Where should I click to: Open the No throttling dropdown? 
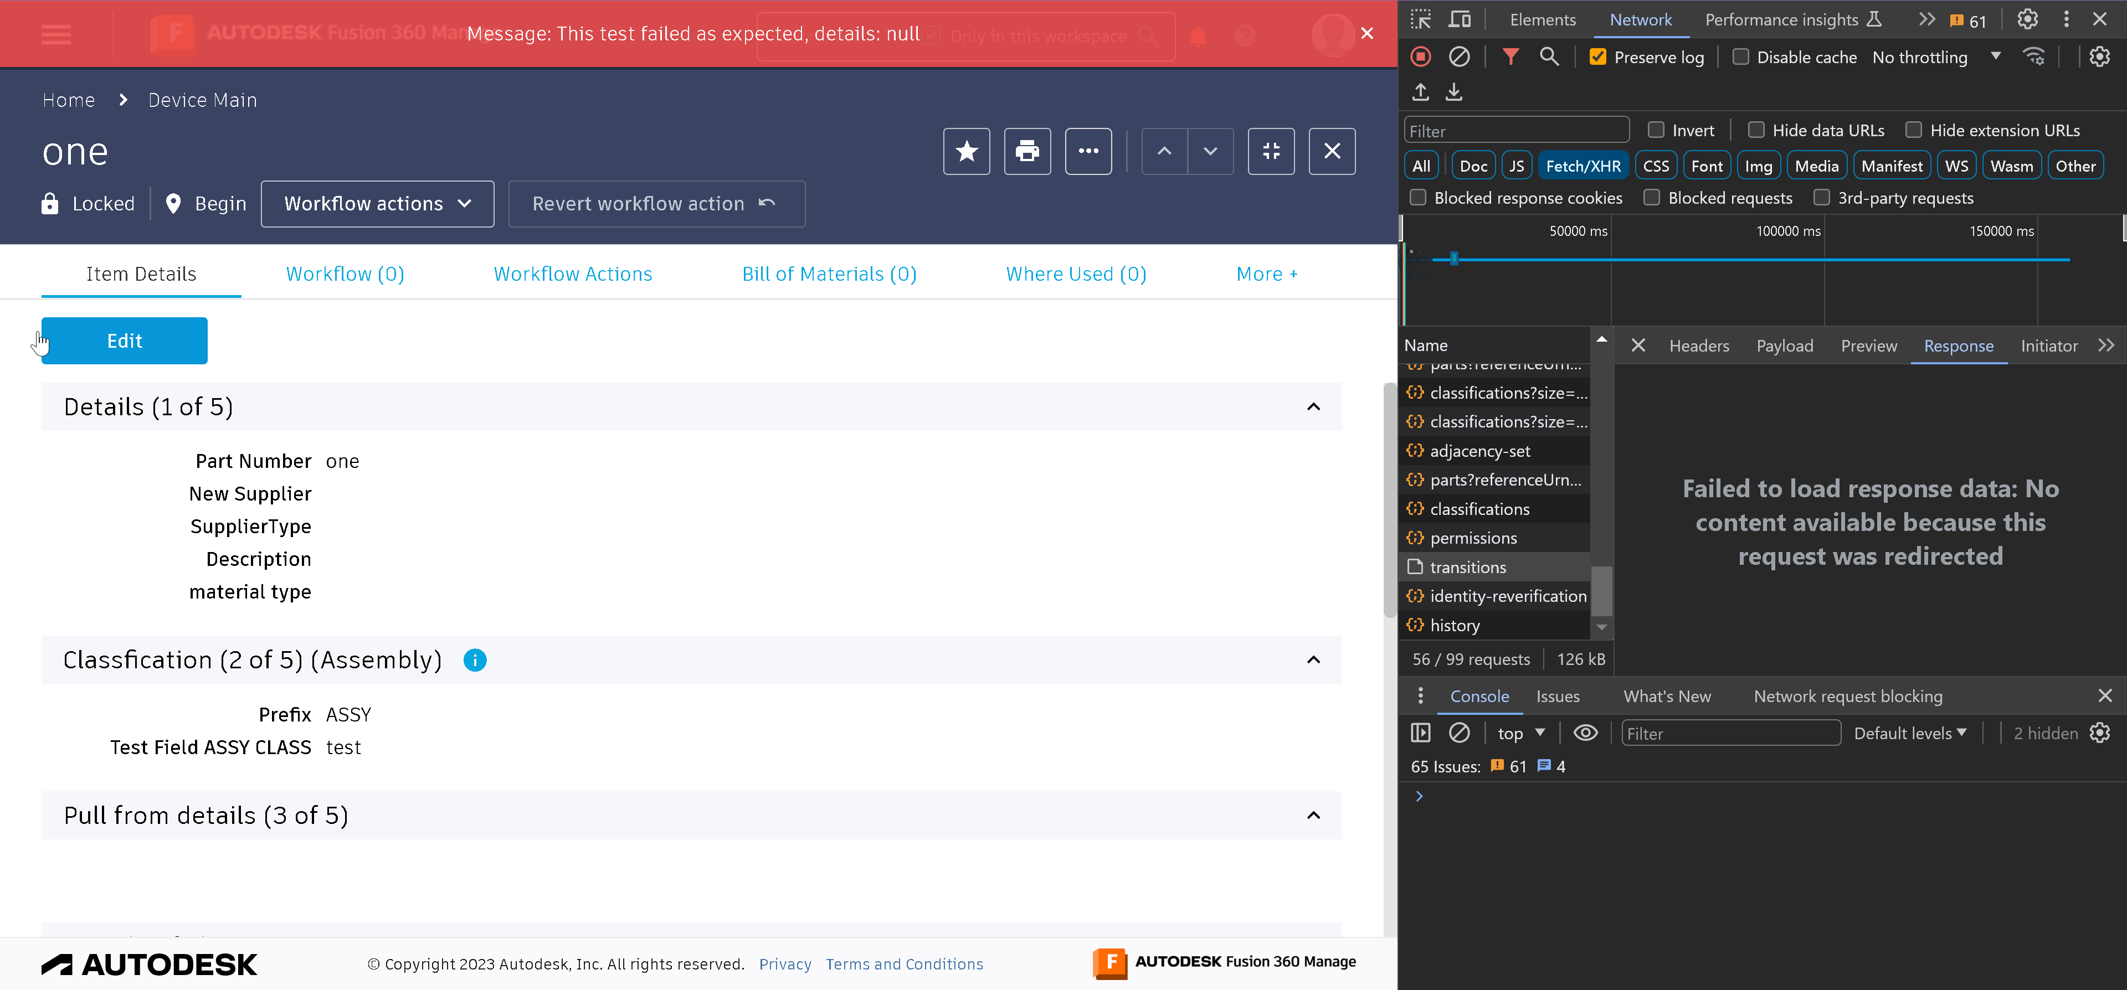click(1935, 57)
